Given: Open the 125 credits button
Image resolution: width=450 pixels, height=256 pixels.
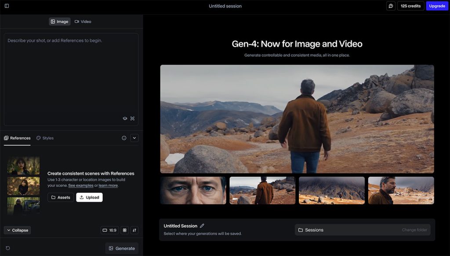Looking at the screenshot, I should (411, 6).
